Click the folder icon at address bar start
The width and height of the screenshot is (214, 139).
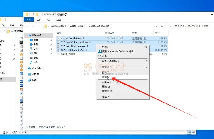pos(46,26)
